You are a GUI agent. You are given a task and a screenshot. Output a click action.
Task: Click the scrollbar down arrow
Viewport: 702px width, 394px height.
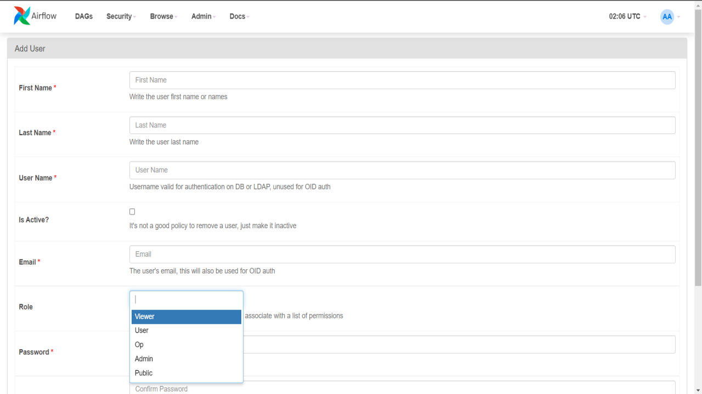click(698, 390)
